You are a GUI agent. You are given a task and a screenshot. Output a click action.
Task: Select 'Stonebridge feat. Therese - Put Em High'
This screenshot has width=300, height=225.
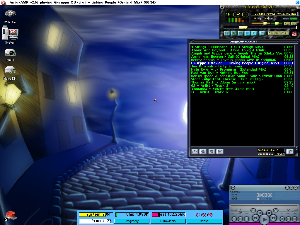[242, 79]
